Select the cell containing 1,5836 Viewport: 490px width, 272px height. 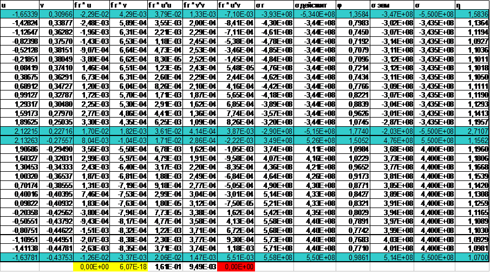[x=471, y=12]
